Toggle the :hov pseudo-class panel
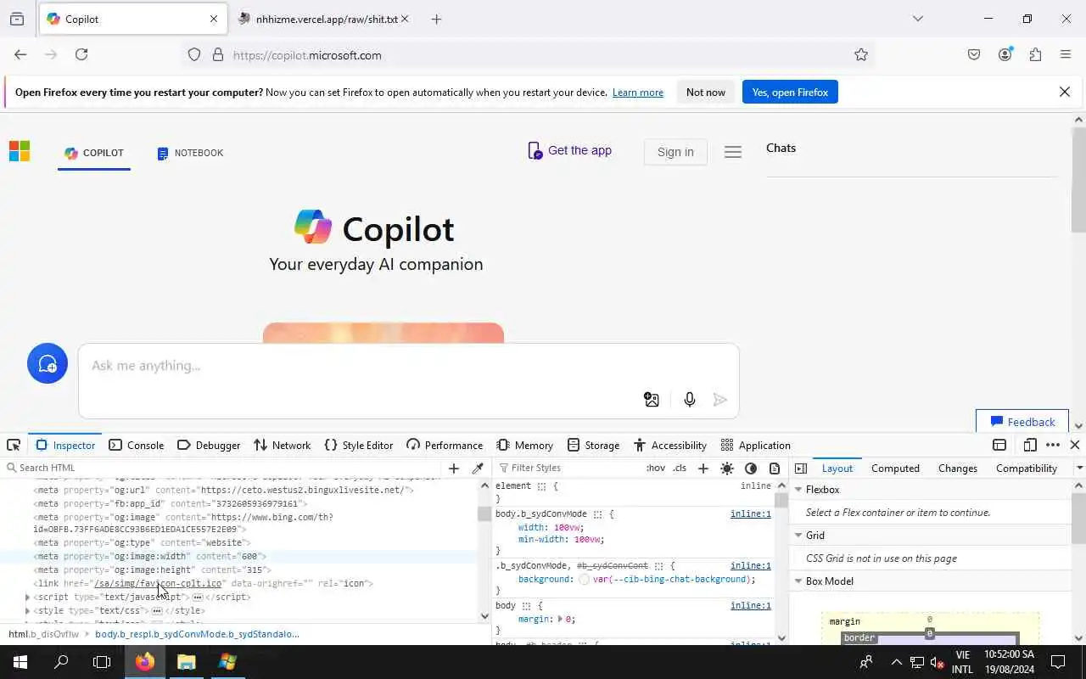Image resolution: width=1086 pixels, height=679 pixels. (x=656, y=468)
